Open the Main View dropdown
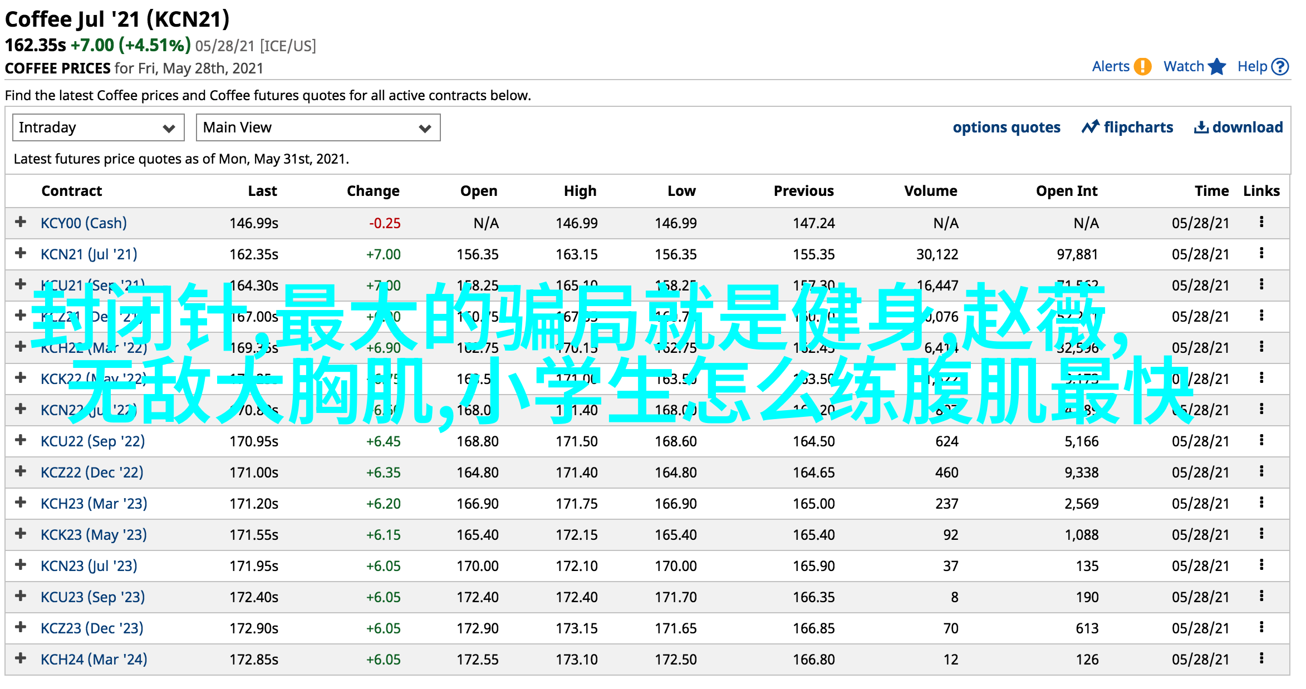 pos(317,127)
